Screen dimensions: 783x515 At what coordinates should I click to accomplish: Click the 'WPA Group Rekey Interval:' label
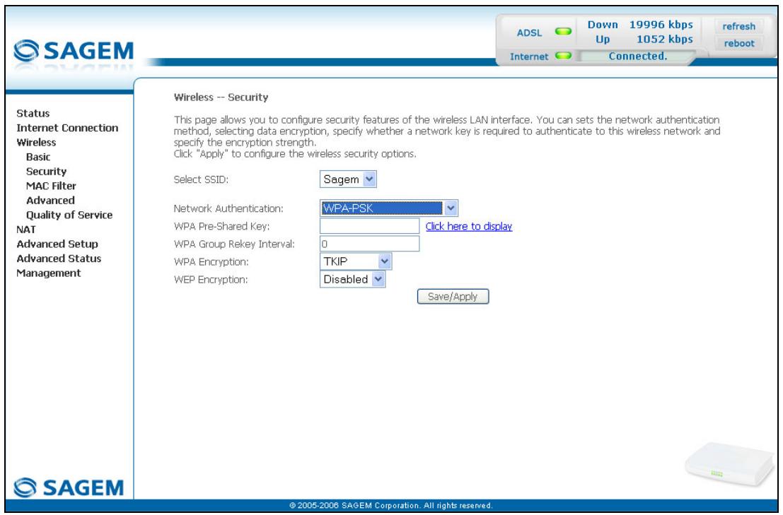click(x=234, y=244)
